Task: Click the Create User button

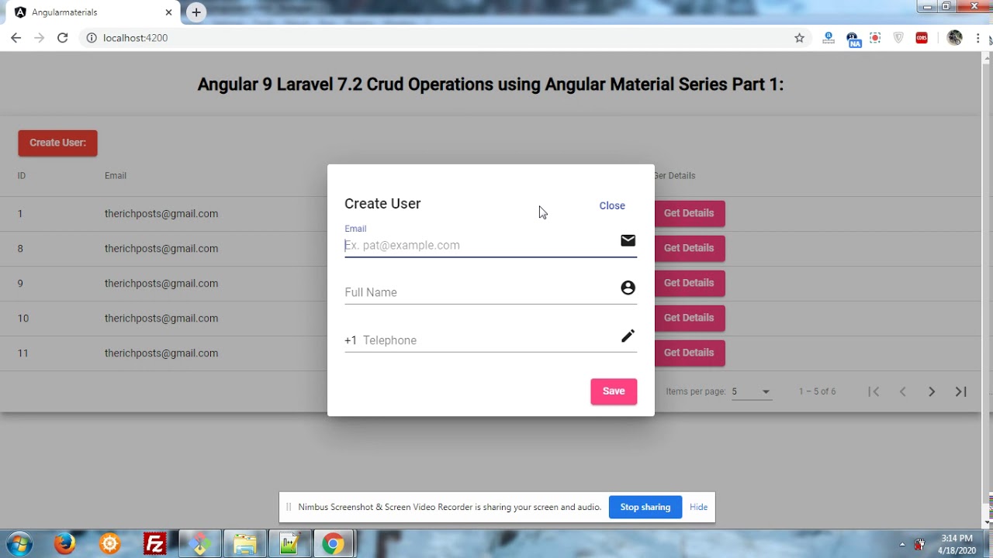Action: click(57, 143)
